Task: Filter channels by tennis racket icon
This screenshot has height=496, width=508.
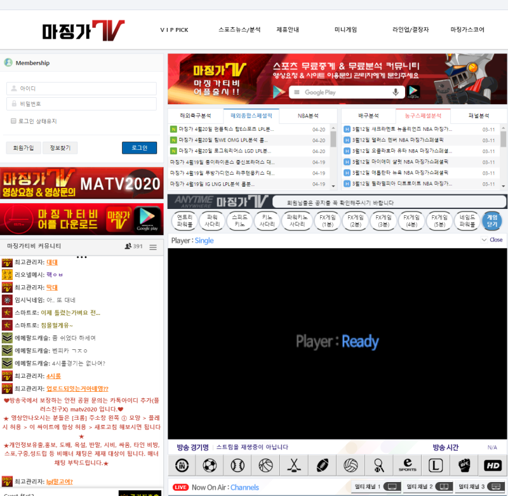Action: tap(378, 466)
